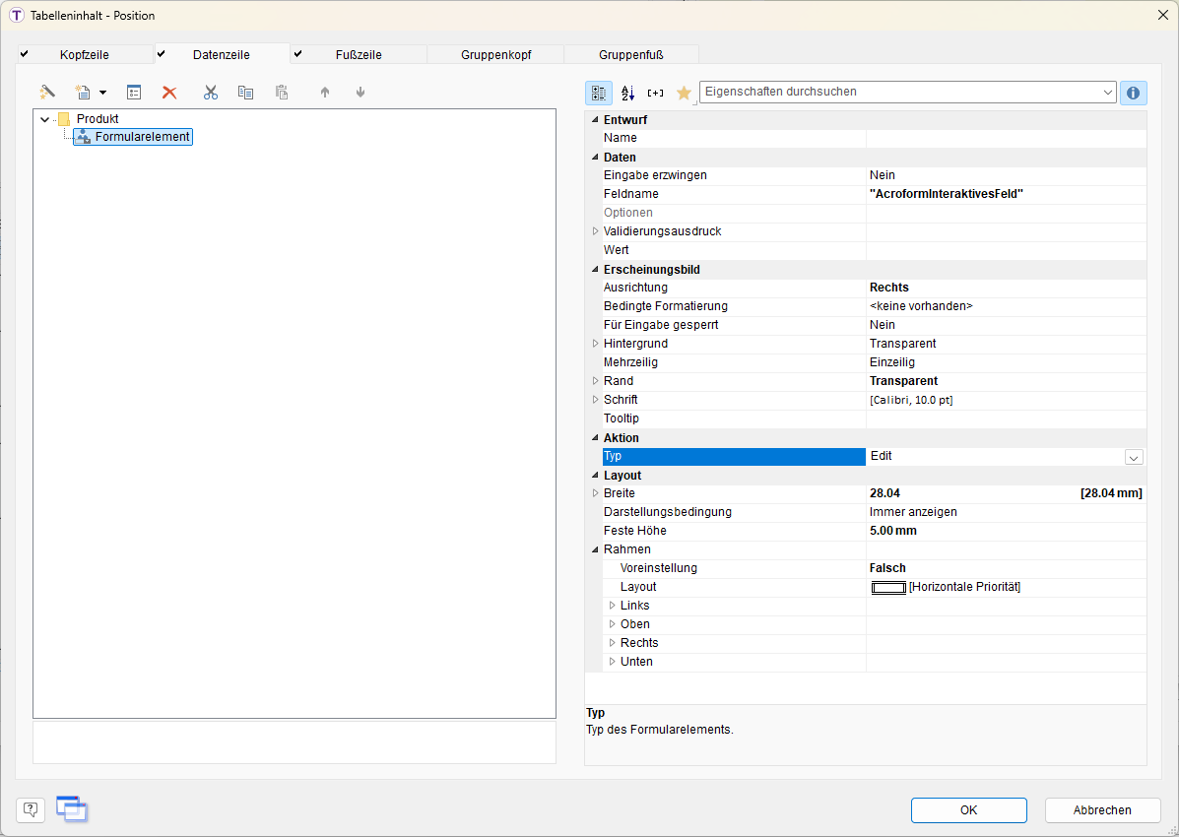Image resolution: width=1179 pixels, height=837 pixels.
Task: Move element up with arrow icon
Action: click(325, 92)
